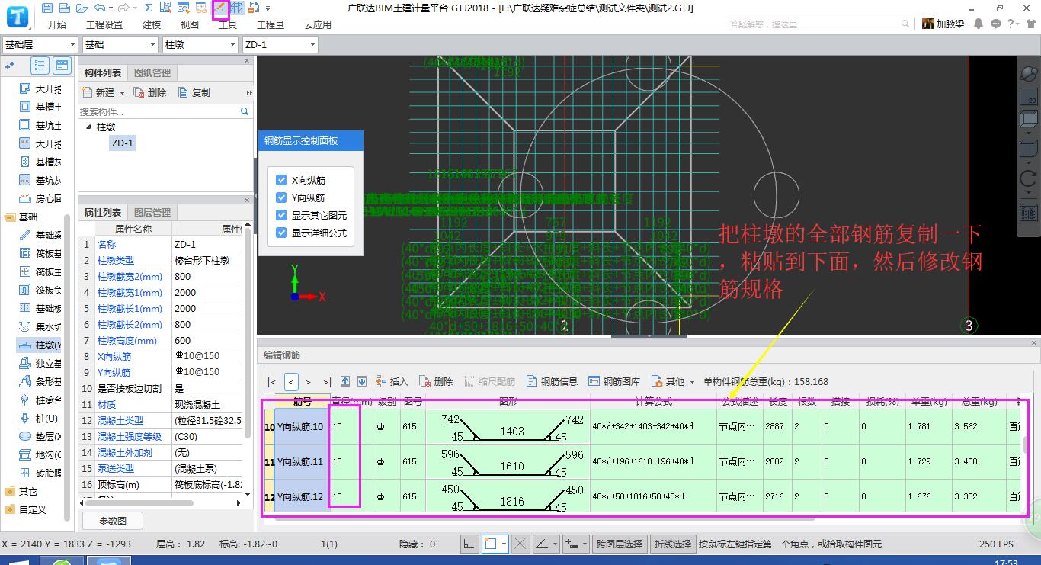Click 钢筋图库 button
The width and height of the screenshot is (1041, 565).
click(x=614, y=381)
